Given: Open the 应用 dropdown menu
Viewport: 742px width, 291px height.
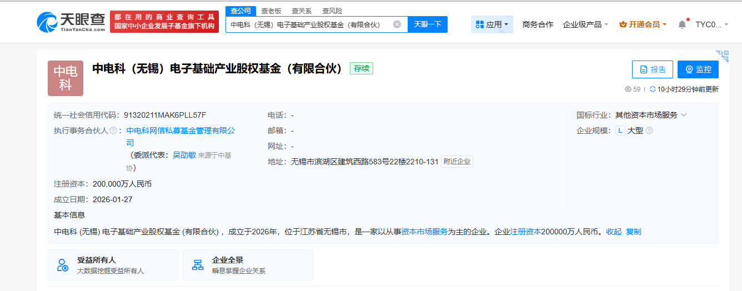Looking at the screenshot, I should coord(492,24).
